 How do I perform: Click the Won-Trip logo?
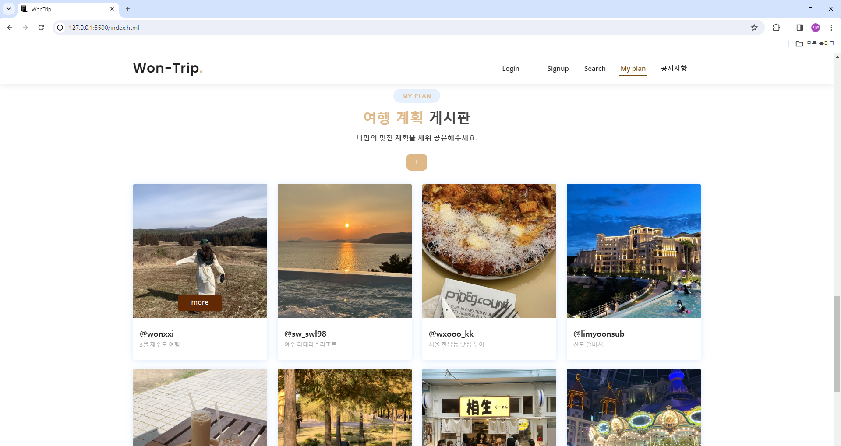[168, 68]
